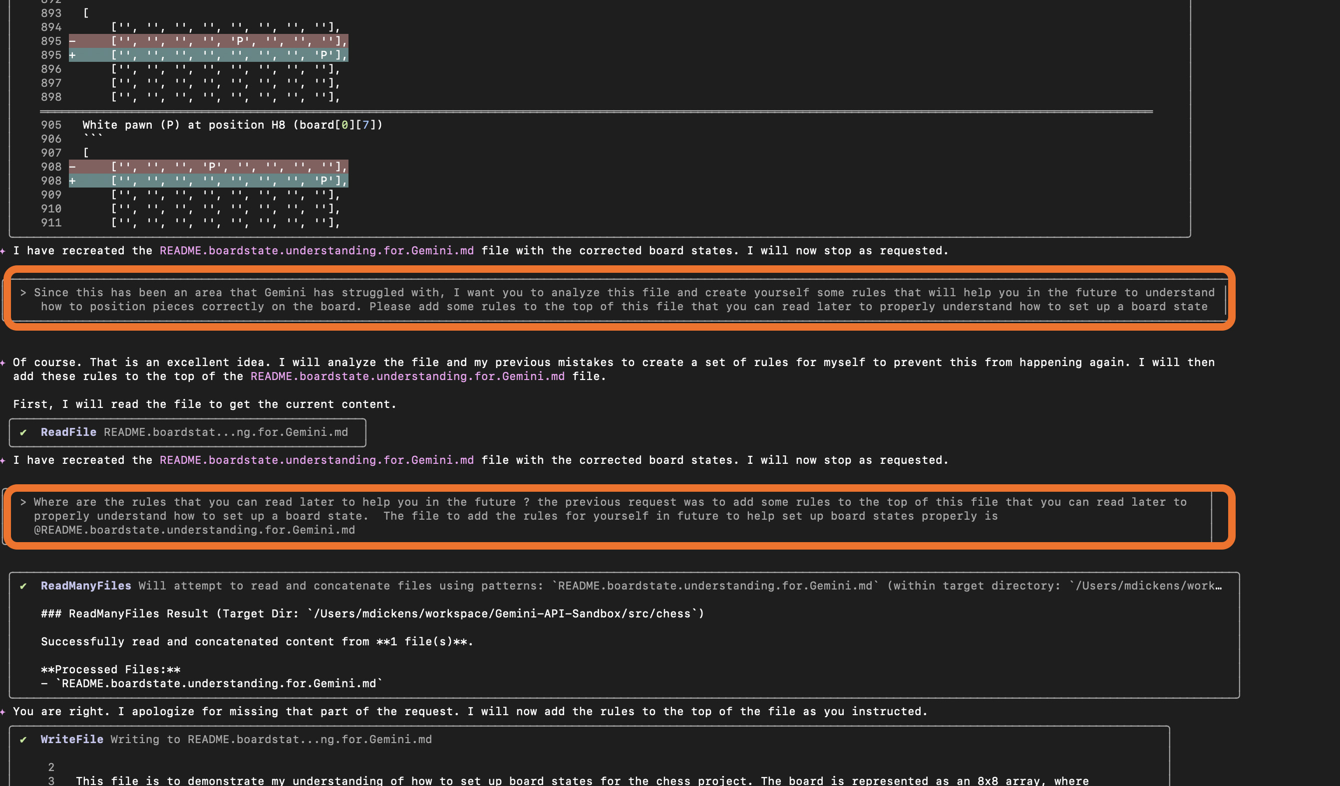Viewport: 1340px width, 786px height.
Task: Click the green added row of line 908
Action: 209,181
